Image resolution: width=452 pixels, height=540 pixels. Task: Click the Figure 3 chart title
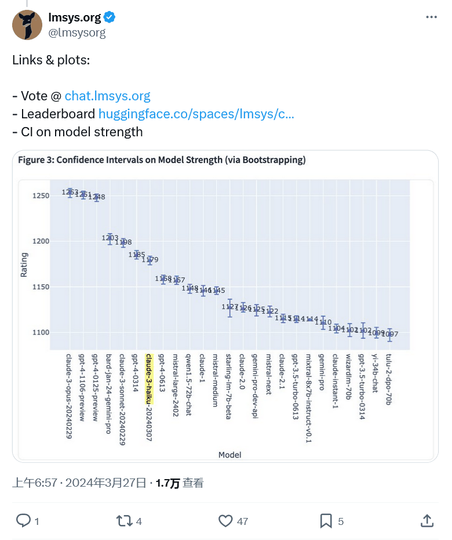162,160
